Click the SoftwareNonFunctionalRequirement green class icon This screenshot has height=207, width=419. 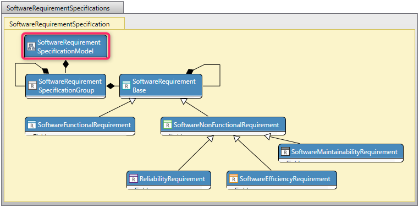[167, 124]
